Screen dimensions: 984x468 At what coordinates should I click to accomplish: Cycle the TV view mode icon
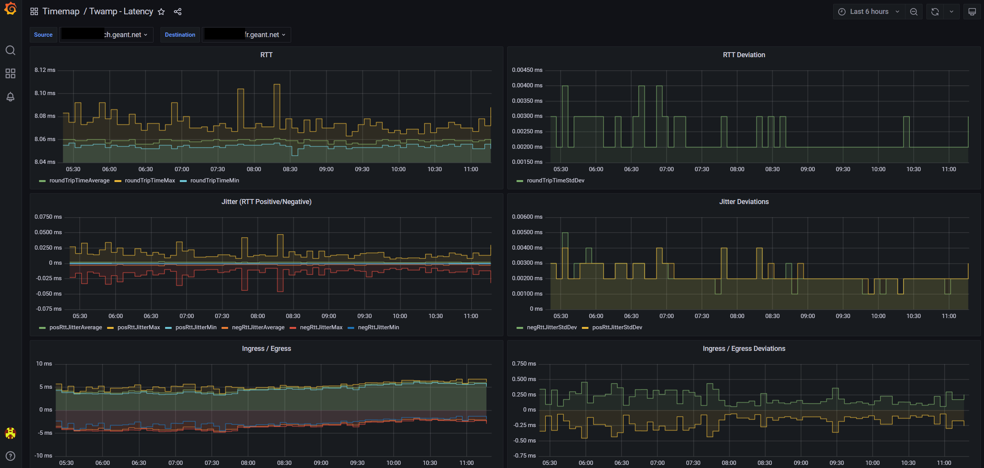(x=972, y=12)
